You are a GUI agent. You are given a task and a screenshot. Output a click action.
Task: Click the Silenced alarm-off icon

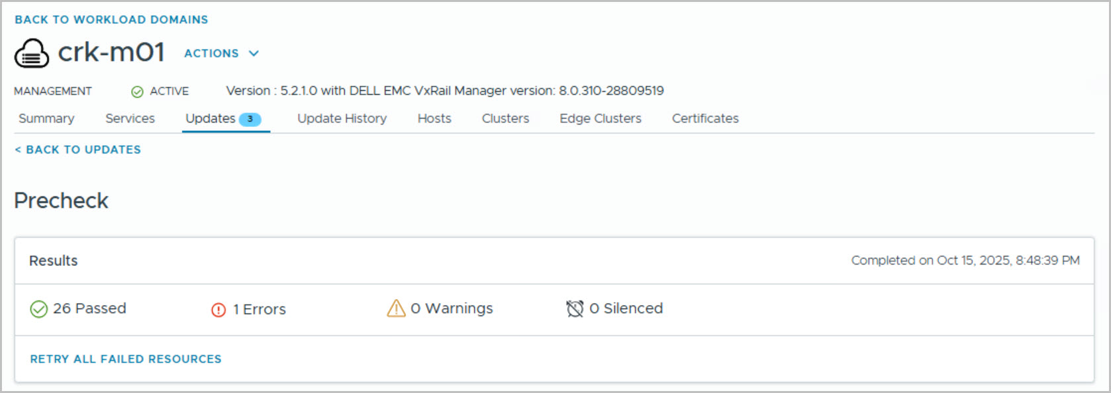coord(575,309)
